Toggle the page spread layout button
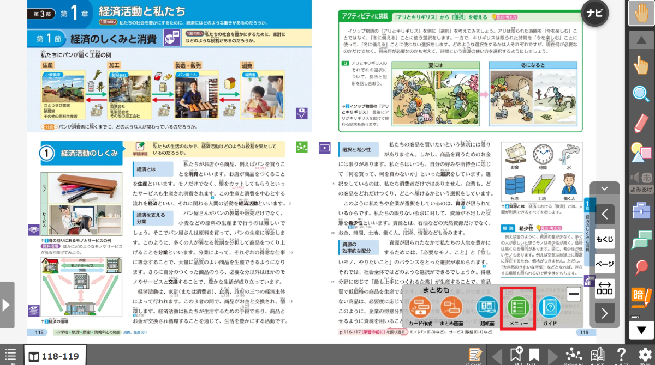 point(604,288)
